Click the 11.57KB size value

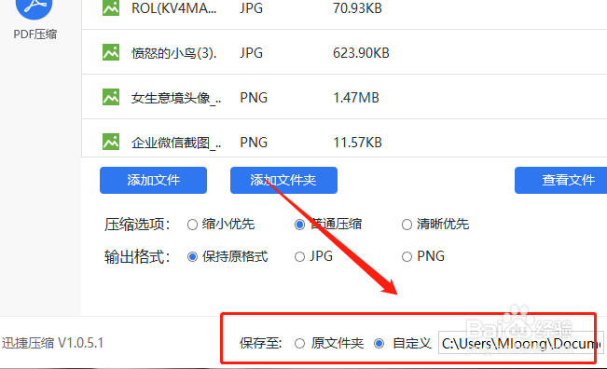[x=357, y=143]
